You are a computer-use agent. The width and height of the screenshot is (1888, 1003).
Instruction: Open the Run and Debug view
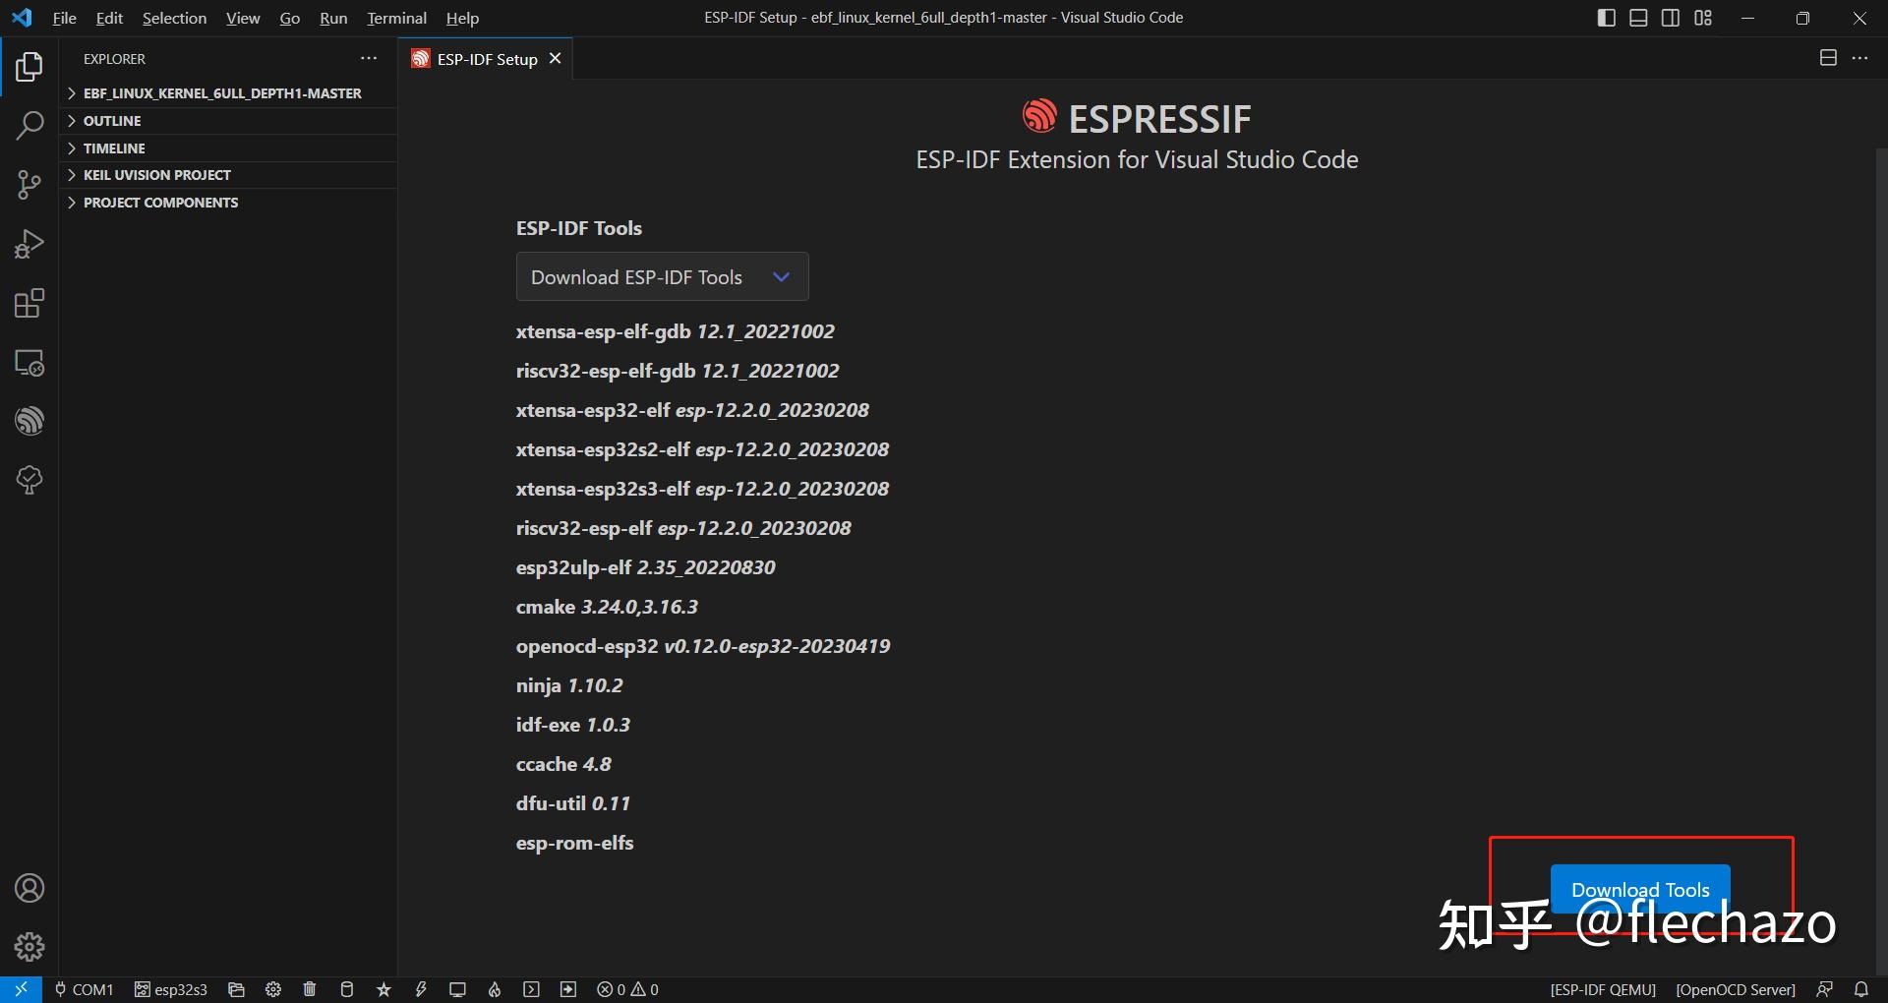click(29, 244)
